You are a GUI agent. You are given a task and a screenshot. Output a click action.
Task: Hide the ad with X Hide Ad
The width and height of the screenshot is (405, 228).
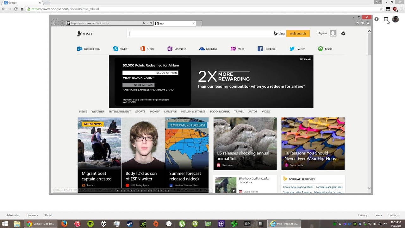pos(306,59)
